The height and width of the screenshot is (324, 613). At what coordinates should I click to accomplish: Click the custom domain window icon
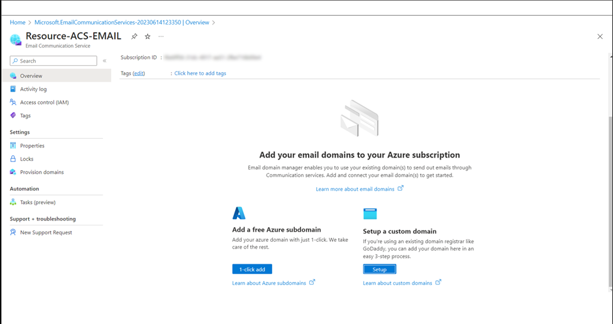pos(370,214)
